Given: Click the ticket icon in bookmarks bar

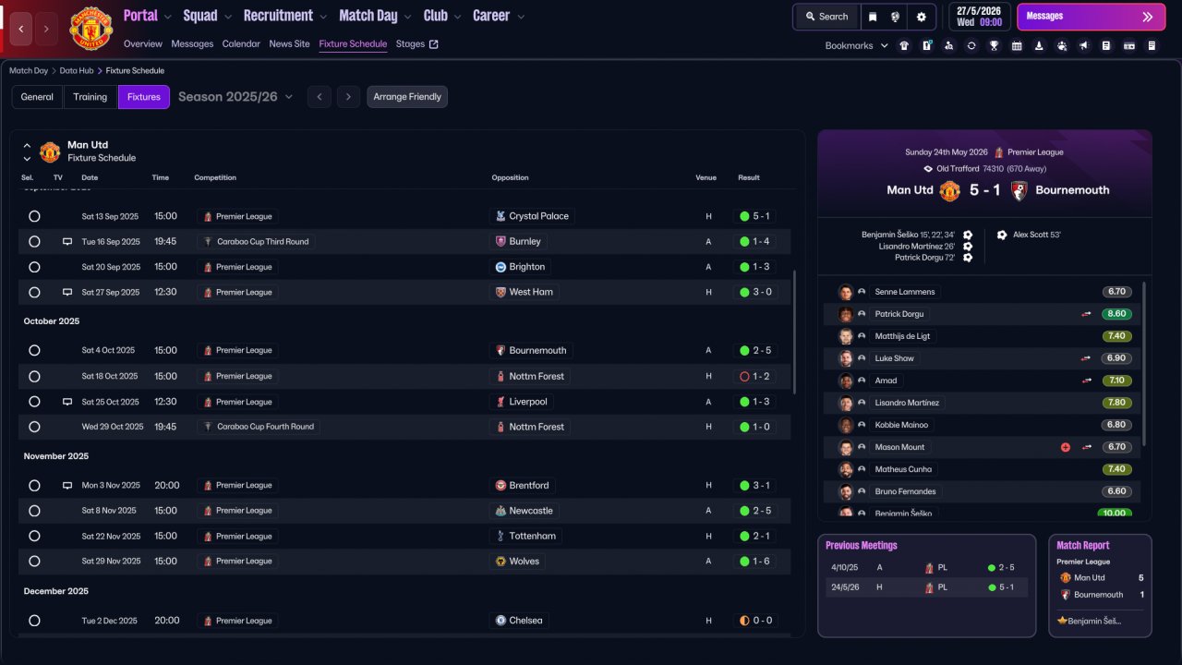Looking at the screenshot, I should (1128, 45).
